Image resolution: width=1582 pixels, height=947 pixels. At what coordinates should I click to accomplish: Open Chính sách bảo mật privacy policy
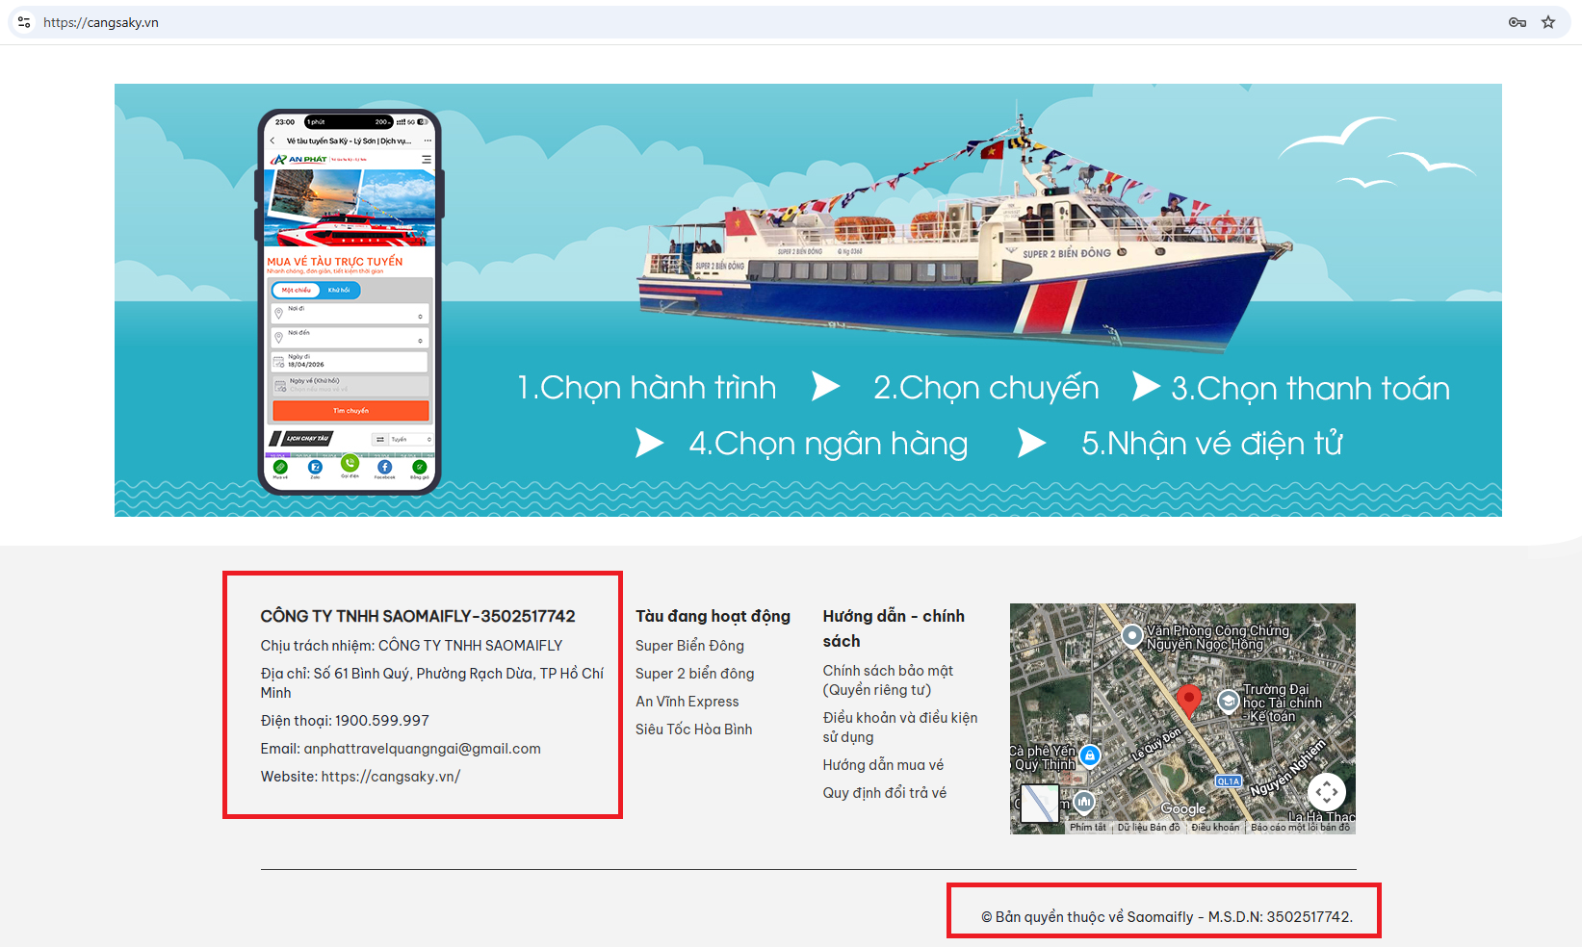click(888, 680)
